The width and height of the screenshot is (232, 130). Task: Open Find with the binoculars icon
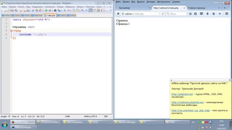tap(55, 10)
